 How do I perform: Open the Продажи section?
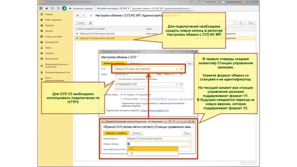49,26
